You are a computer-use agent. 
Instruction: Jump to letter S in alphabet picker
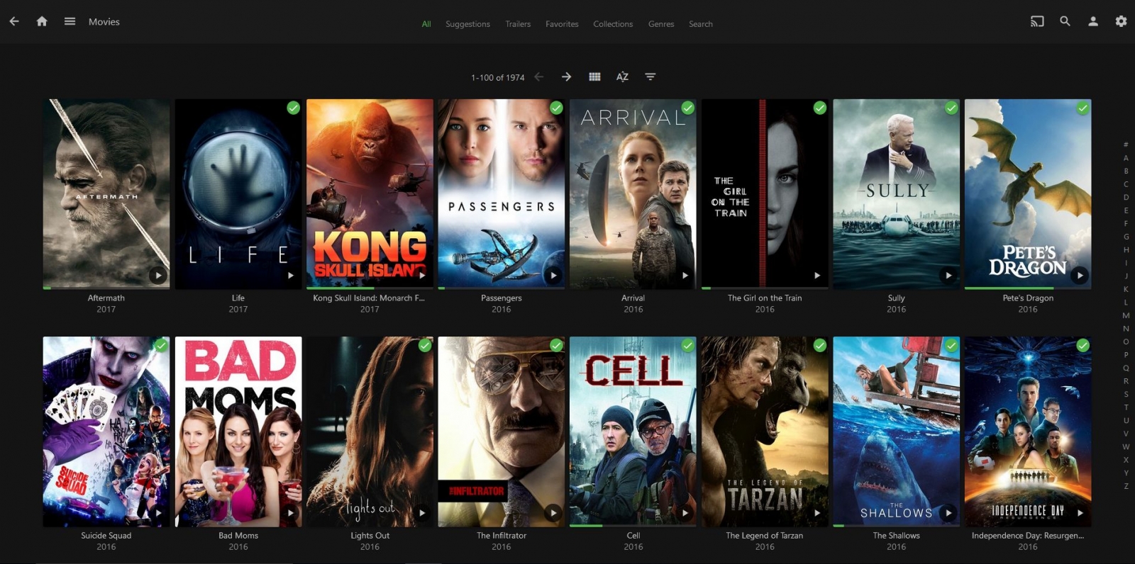tap(1126, 394)
